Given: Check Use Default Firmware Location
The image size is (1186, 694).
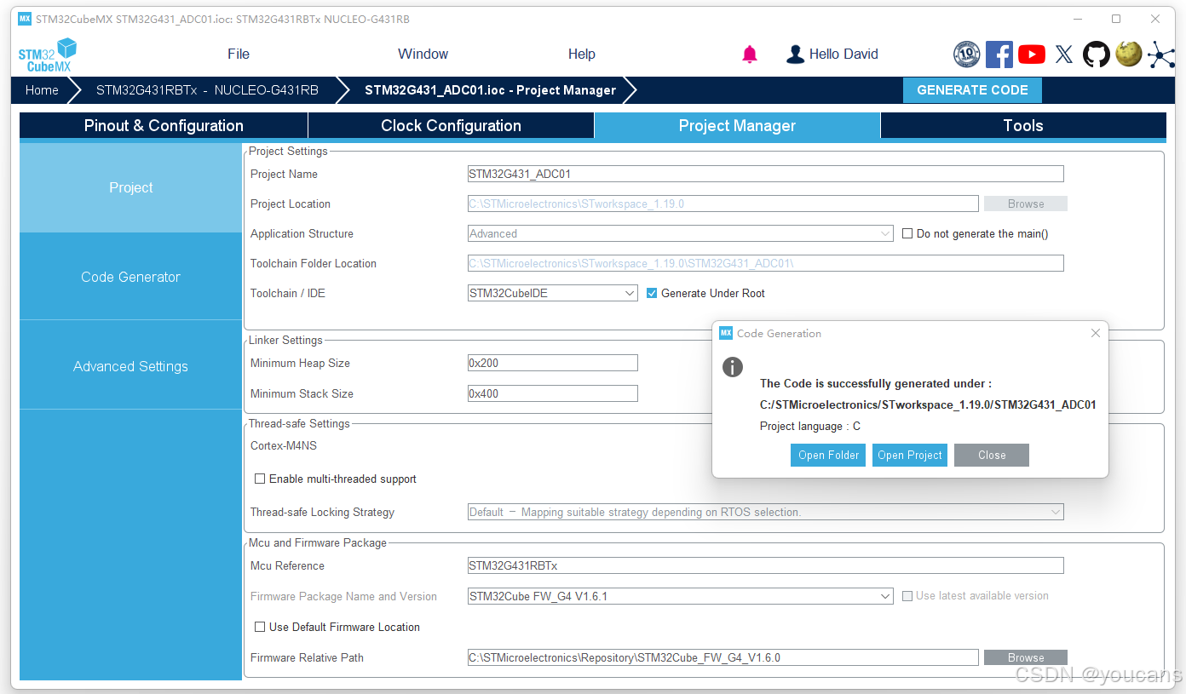Looking at the screenshot, I should pos(260,627).
